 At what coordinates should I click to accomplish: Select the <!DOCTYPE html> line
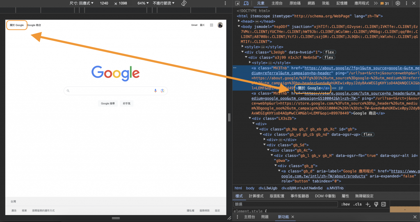coord(253,11)
